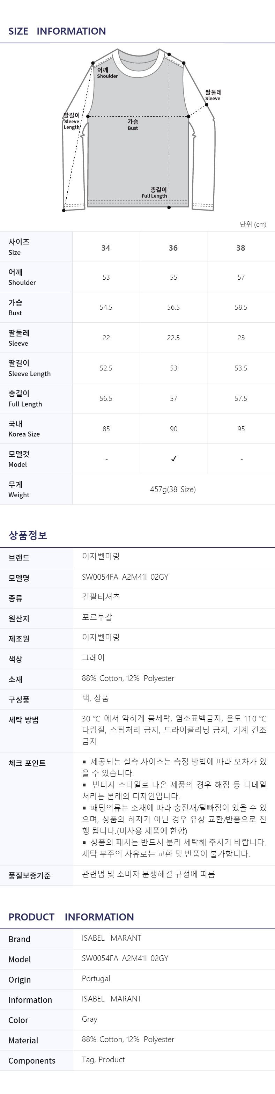Select the 포르투갈 origin value

(x=97, y=617)
